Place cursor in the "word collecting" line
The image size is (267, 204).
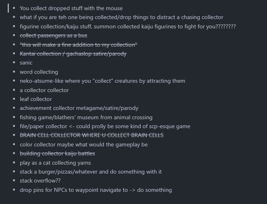tap(39, 72)
